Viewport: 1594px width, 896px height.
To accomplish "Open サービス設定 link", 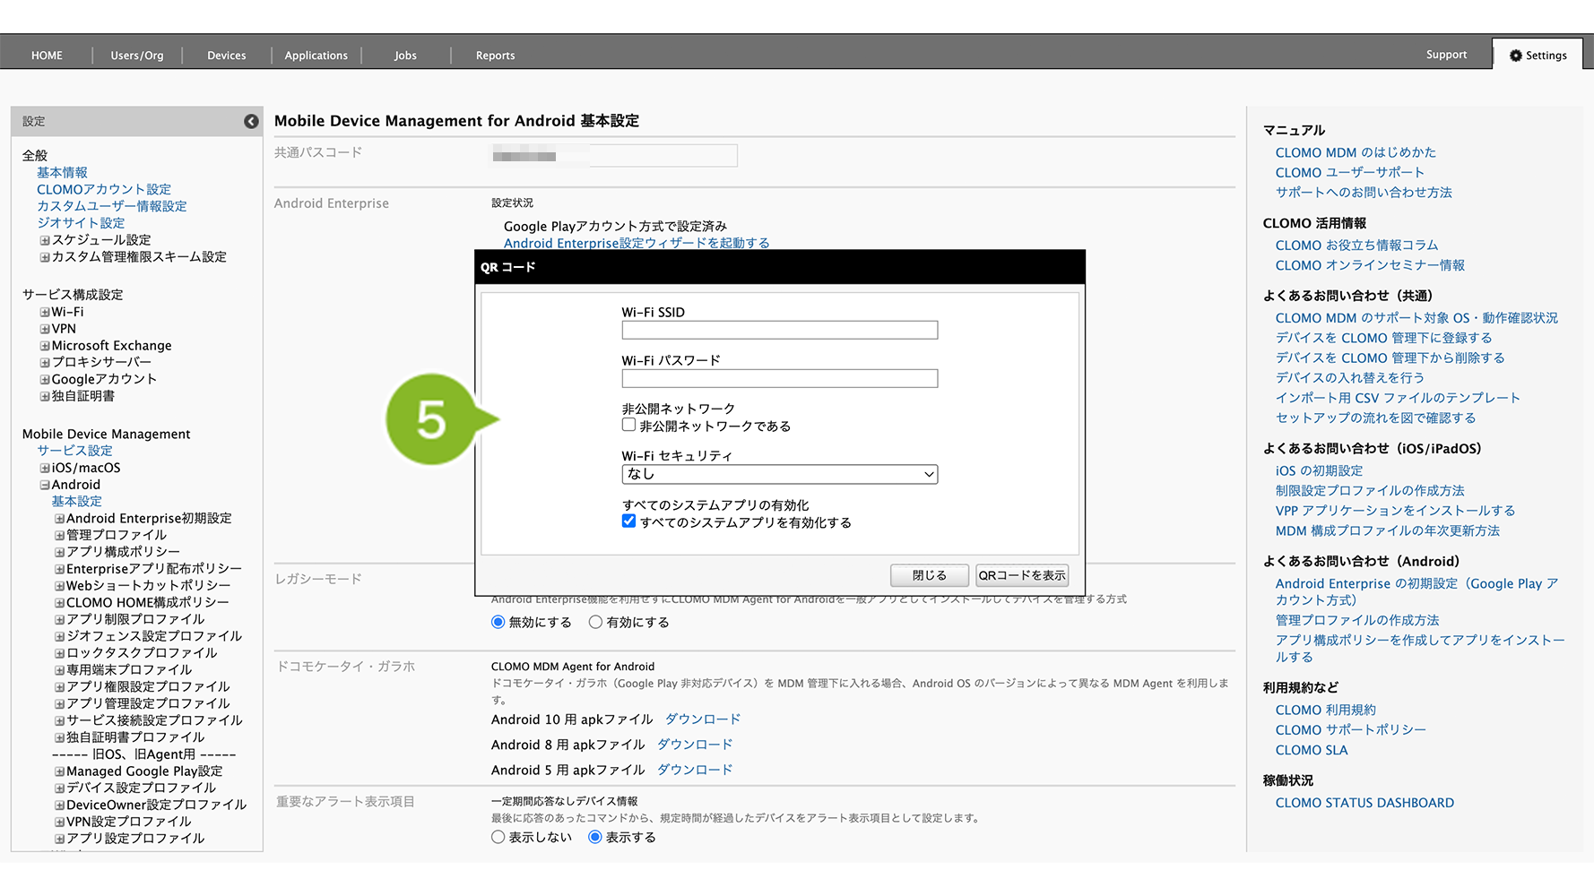I will tap(74, 451).
